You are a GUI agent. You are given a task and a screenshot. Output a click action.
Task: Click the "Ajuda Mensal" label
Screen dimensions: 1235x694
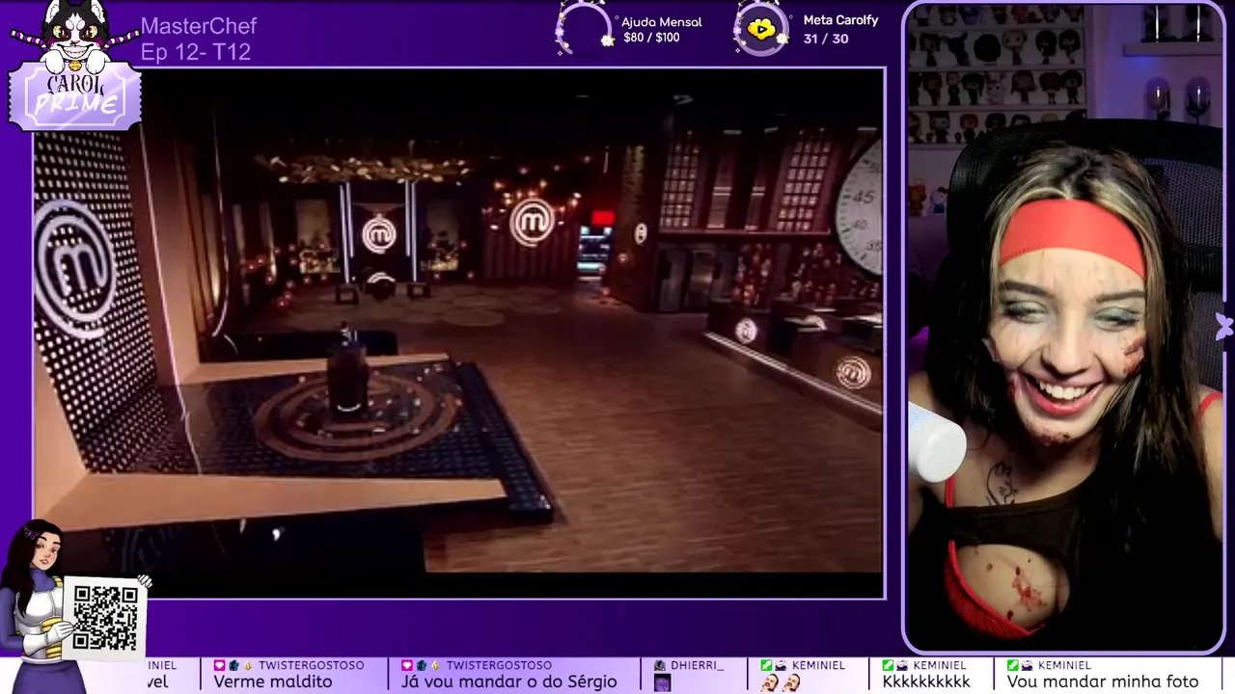662,21
